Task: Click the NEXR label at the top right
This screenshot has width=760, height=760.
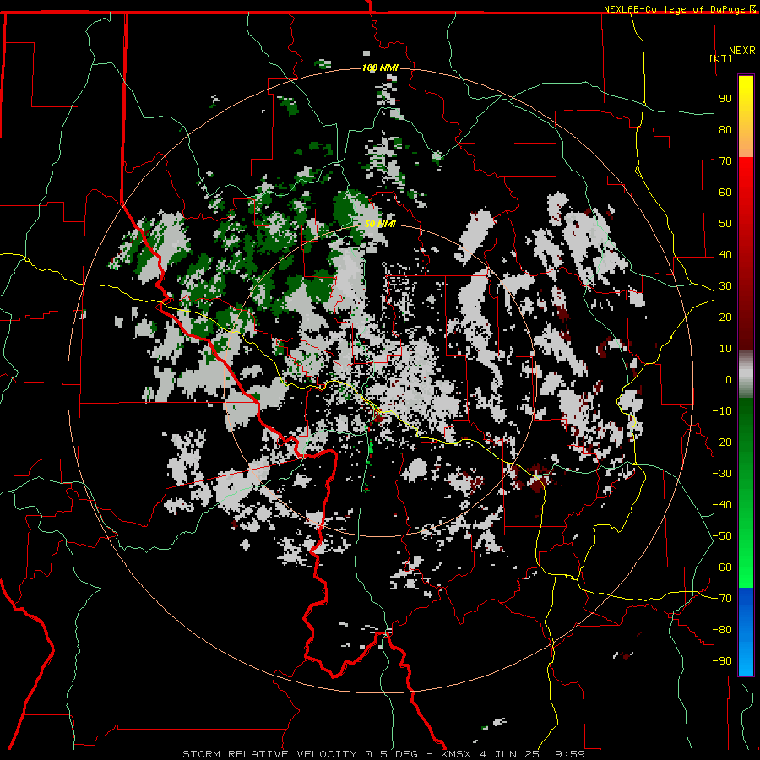Action: (742, 51)
